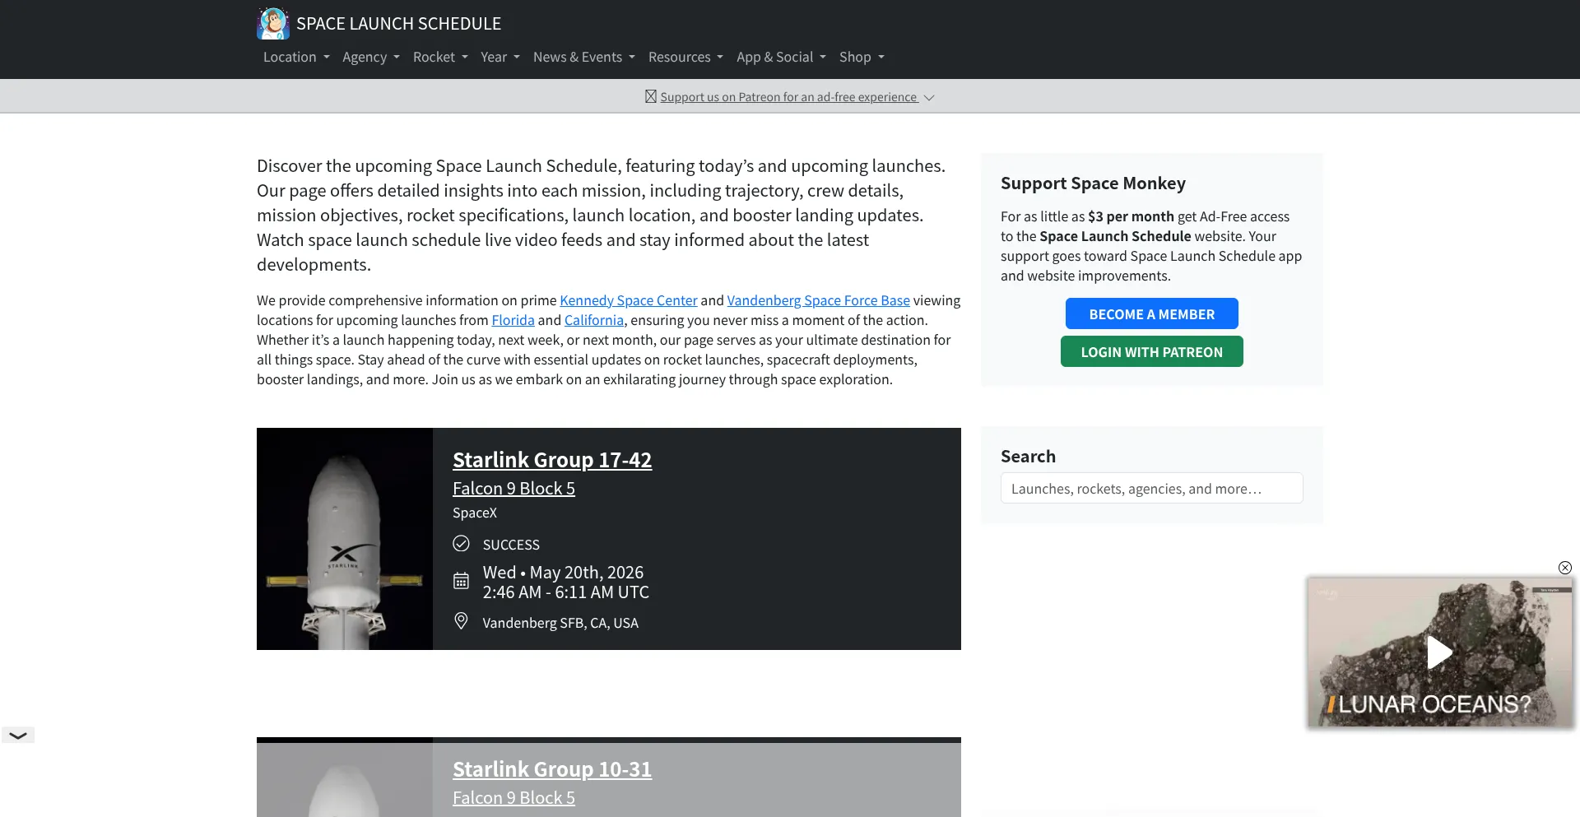Click the Starlink Group 17-42 rocket thumbnail

pos(345,539)
